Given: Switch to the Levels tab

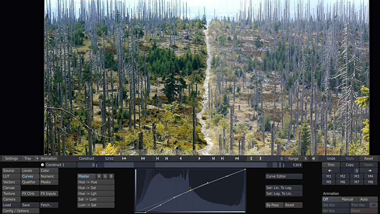Looking at the screenshot, I should pyautogui.click(x=30, y=170).
